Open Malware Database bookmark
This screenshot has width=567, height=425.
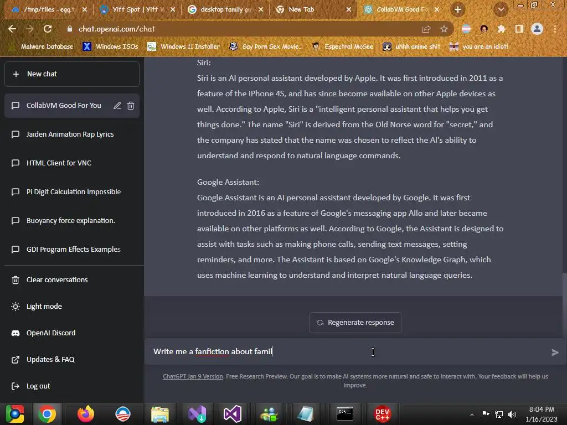pos(41,46)
